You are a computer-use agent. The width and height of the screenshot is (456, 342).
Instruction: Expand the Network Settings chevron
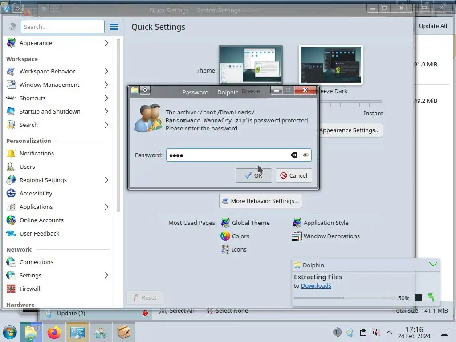[x=106, y=275]
